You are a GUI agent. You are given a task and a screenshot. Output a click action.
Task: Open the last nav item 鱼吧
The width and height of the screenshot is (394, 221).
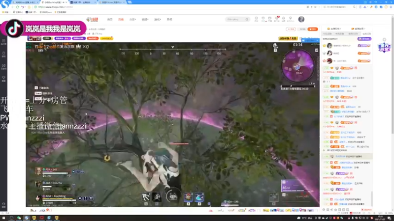pos(169,19)
